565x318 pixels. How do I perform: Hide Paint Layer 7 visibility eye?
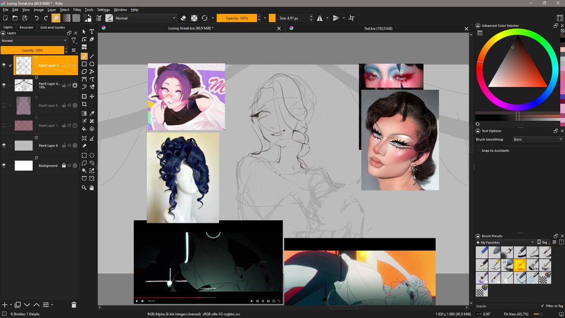pyautogui.click(x=4, y=65)
